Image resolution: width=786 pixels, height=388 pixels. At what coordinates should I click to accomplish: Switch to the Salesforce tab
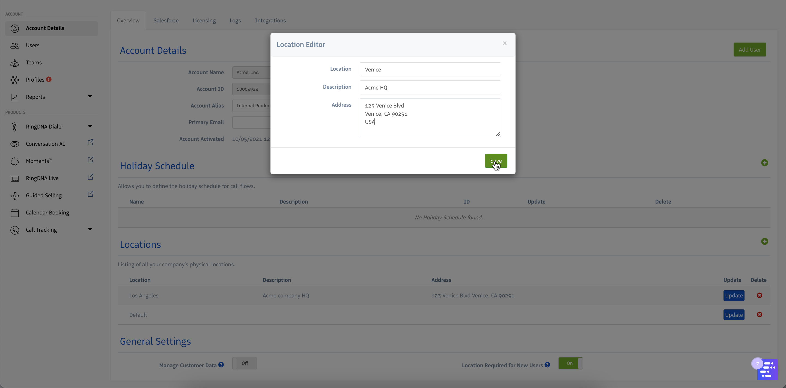point(166,20)
